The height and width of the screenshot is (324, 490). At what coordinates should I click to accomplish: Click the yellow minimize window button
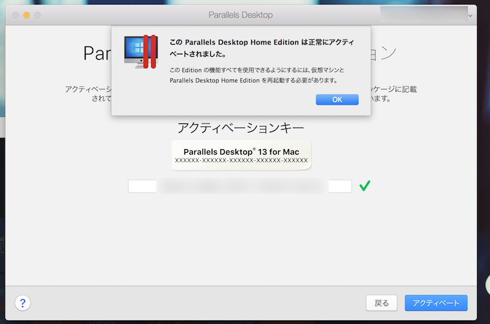tap(26, 15)
